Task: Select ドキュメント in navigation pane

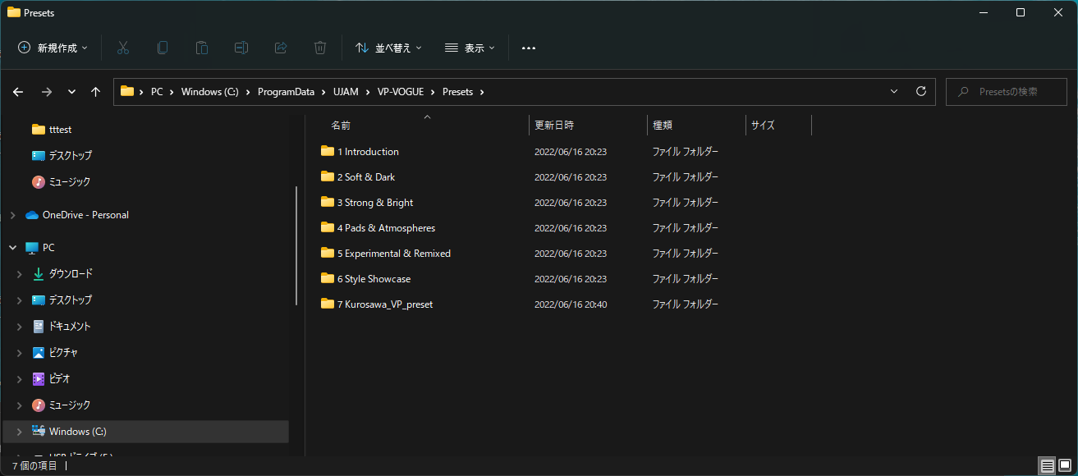Action: [x=70, y=327]
